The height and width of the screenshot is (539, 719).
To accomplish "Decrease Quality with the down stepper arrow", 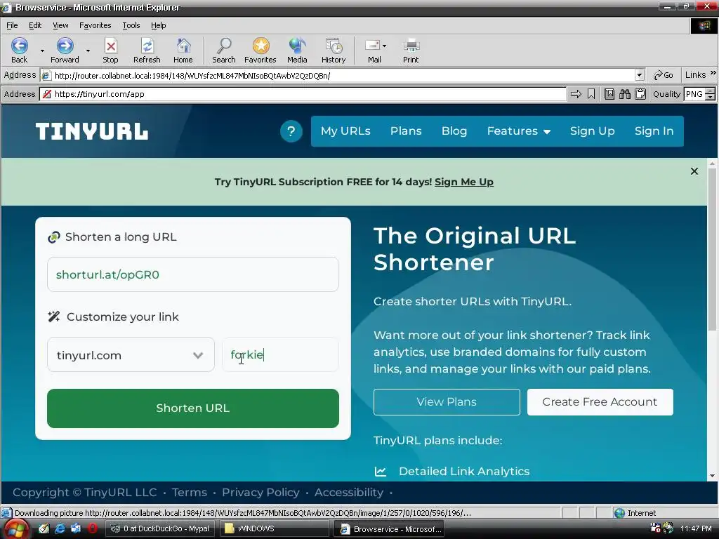I will 711,97.
